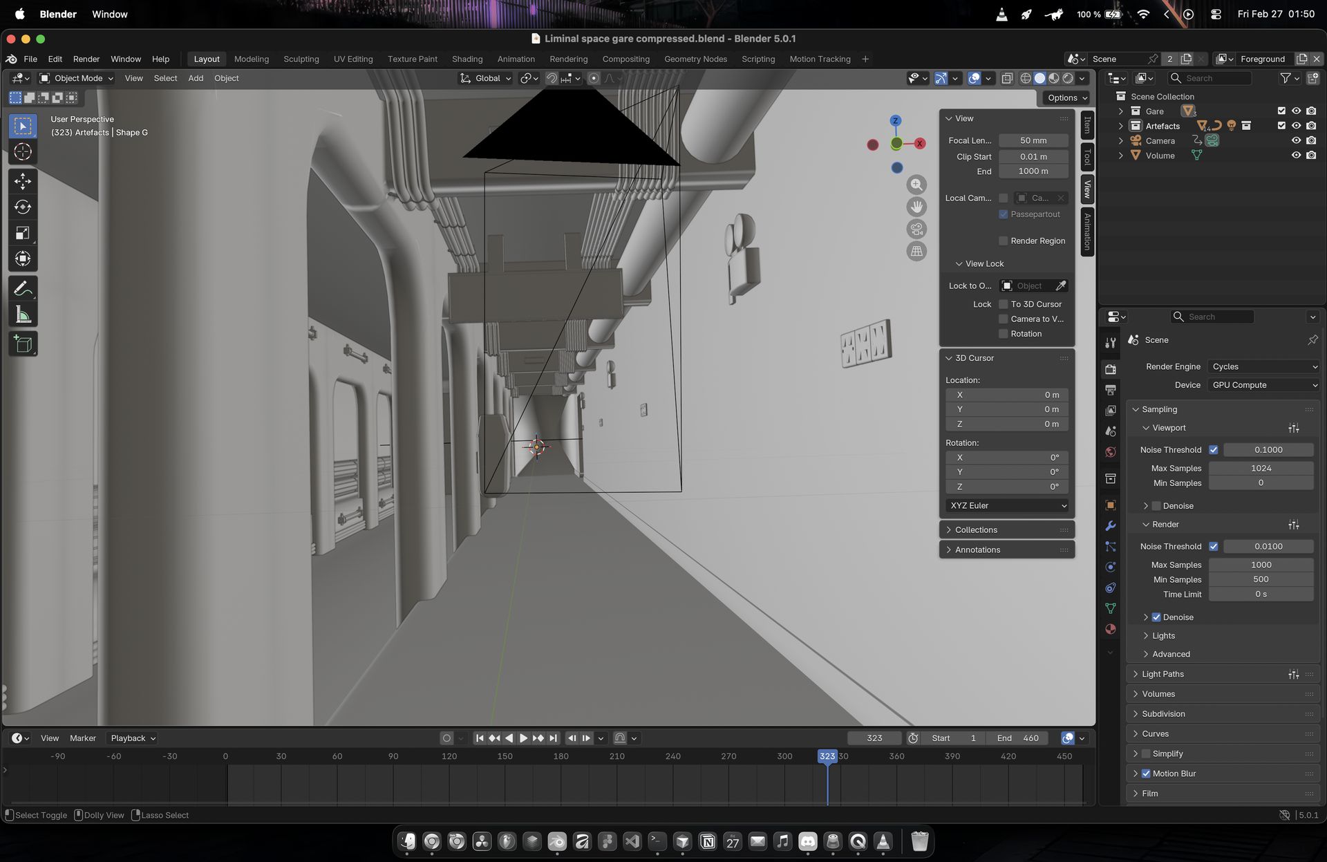The width and height of the screenshot is (1327, 862).
Task: Pick the Add Cube tool
Action: point(23,344)
